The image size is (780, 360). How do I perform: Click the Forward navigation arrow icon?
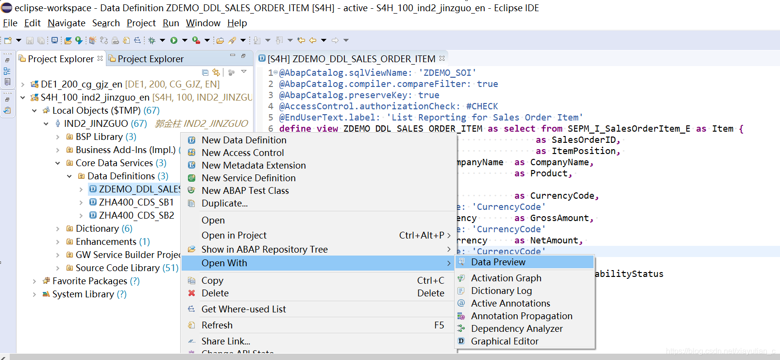335,40
